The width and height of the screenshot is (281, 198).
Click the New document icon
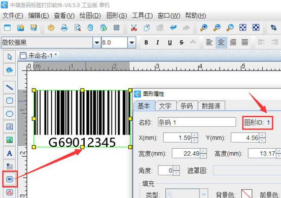pyautogui.click(x=7, y=27)
